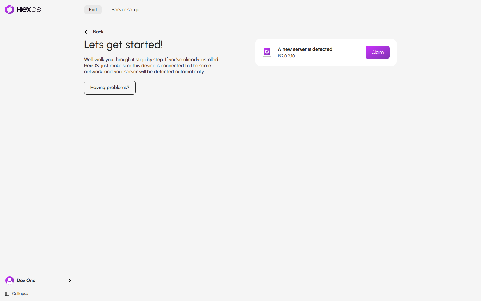Click the 'Lets get started!' heading
Screen dimensions: 481x301
coord(123,45)
